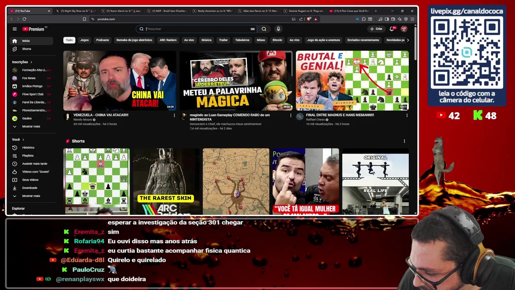This screenshot has height=290, width=515.
Task: Open BRUTAL E GENIAL chess thumbnail
Action: [x=352, y=81]
